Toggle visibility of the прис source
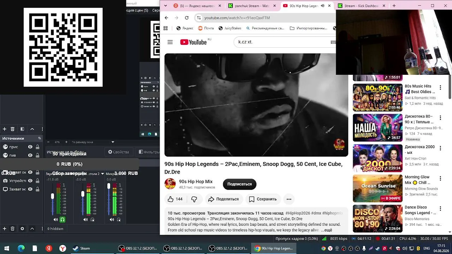452x254 pixels. [30, 147]
